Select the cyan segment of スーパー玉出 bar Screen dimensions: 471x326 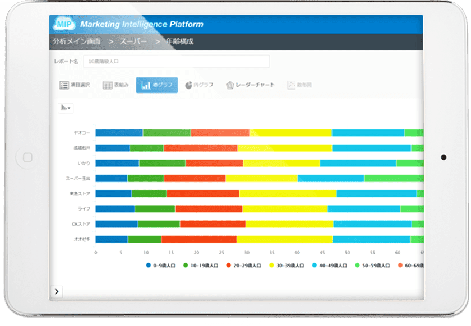331,179
